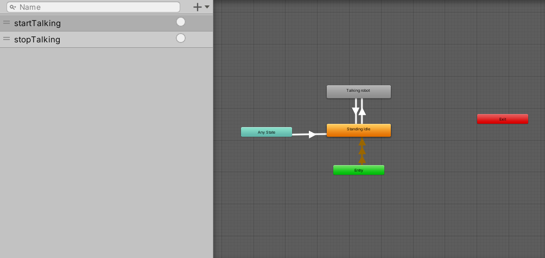
Task: Select the startTalking parameter name
Action: [x=37, y=23]
